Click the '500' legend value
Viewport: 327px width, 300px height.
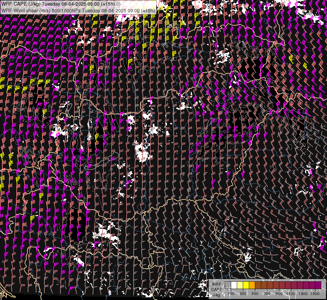point(255,294)
